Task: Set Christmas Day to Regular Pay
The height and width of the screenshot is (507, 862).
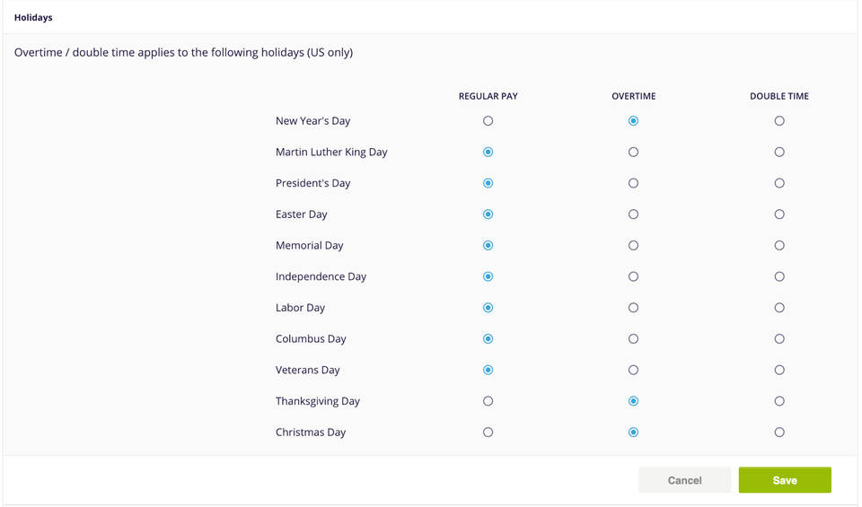Action: coord(488,433)
